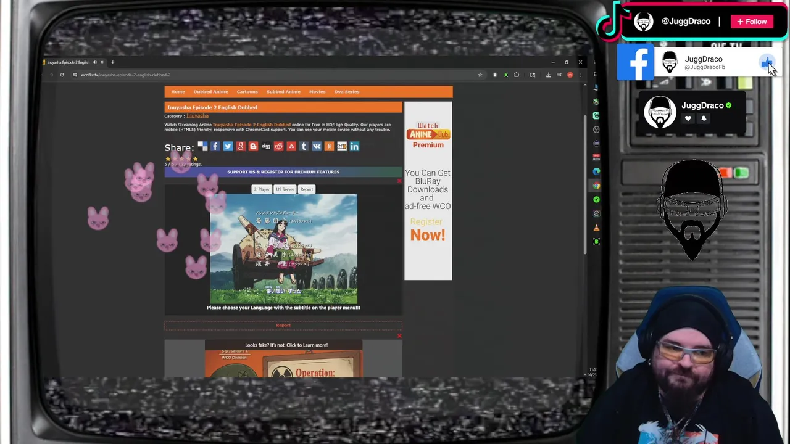Close the Operation ad below the player
This screenshot has height=444, width=790.
click(399, 336)
